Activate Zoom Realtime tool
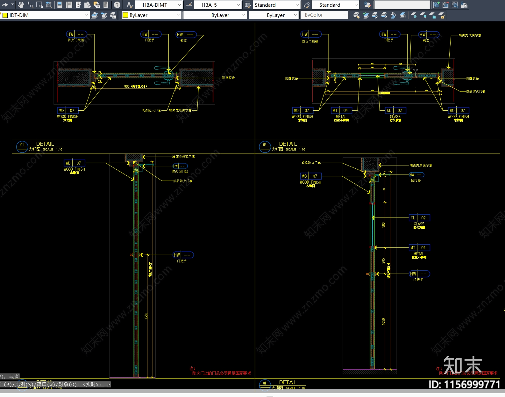 [30, 5]
